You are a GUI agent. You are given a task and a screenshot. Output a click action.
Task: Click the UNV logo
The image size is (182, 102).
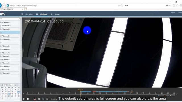coord(3,14)
